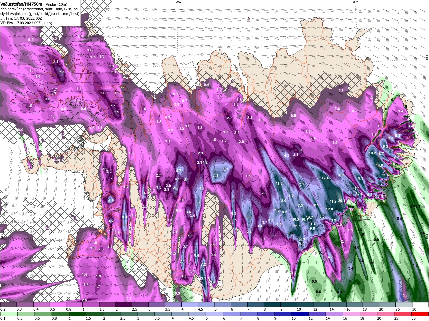The image size is (429, 321).
Task: Pick the dark purple 2 swatch in upper legend row
Action: (x=123, y=305)
